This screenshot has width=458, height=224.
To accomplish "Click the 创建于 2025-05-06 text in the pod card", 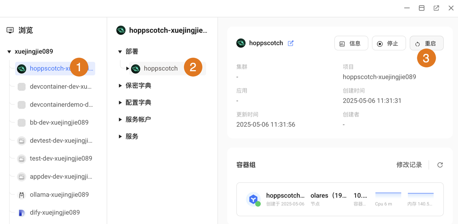I will pos(285,204).
